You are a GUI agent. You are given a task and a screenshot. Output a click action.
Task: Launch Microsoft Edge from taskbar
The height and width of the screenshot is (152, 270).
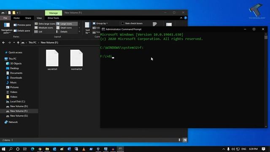pos(32,149)
